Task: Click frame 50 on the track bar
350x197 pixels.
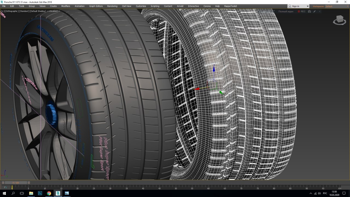Action: [176, 187]
